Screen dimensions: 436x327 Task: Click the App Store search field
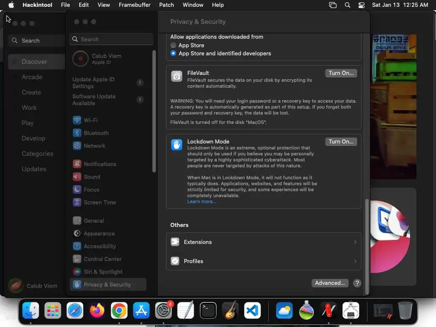37,40
